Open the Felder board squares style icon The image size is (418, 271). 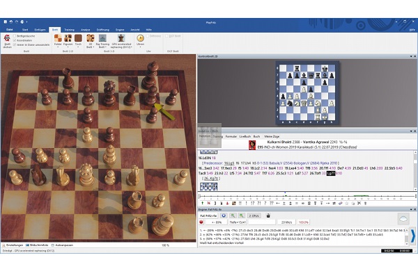tap(58, 40)
